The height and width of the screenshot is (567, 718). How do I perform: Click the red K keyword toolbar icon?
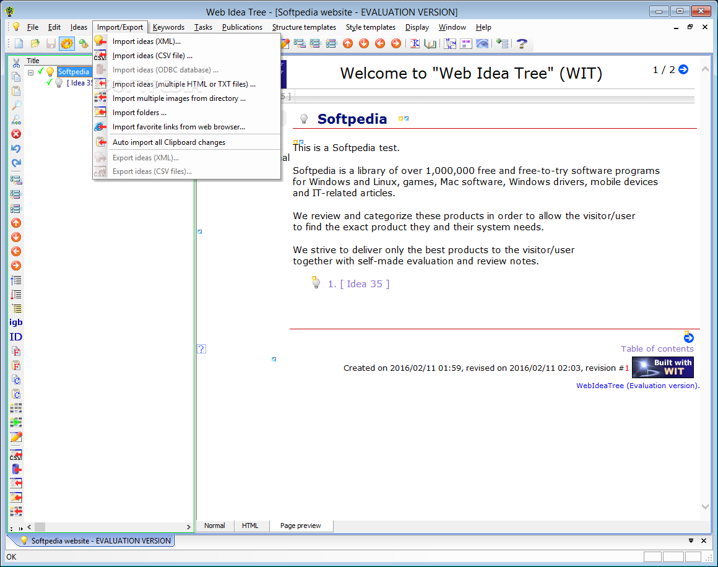coord(415,43)
